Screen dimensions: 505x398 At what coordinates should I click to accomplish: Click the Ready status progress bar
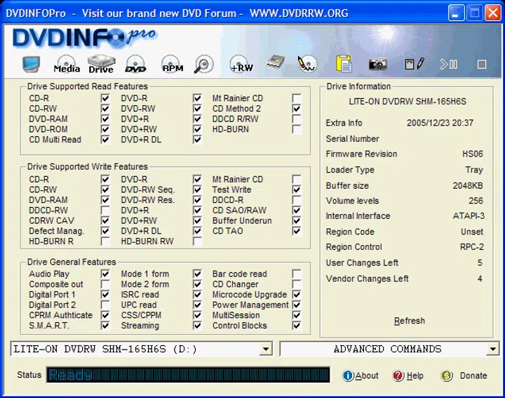click(x=188, y=375)
